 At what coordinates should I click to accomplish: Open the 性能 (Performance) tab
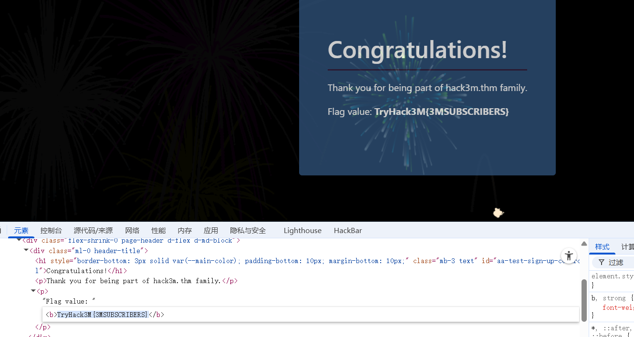point(158,230)
